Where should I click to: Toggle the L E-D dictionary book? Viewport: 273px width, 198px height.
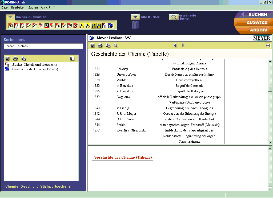(94, 26)
